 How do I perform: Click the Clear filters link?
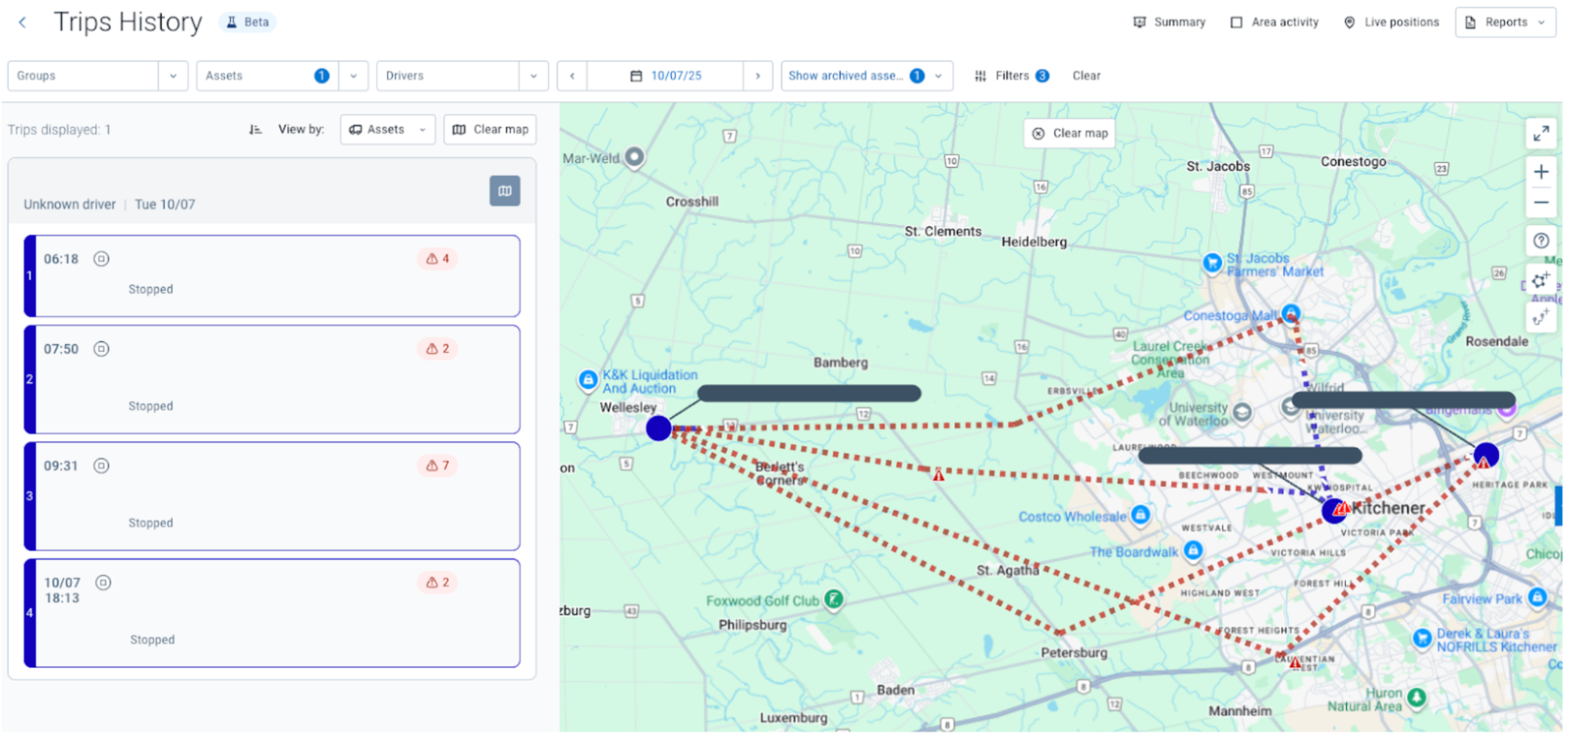[x=1086, y=76]
